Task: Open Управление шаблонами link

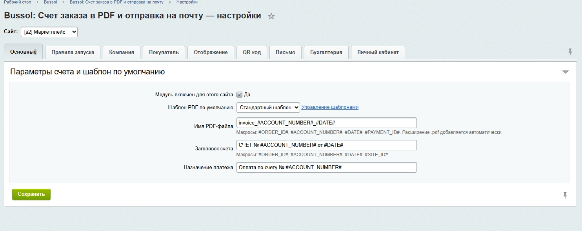Action: click(330, 107)
